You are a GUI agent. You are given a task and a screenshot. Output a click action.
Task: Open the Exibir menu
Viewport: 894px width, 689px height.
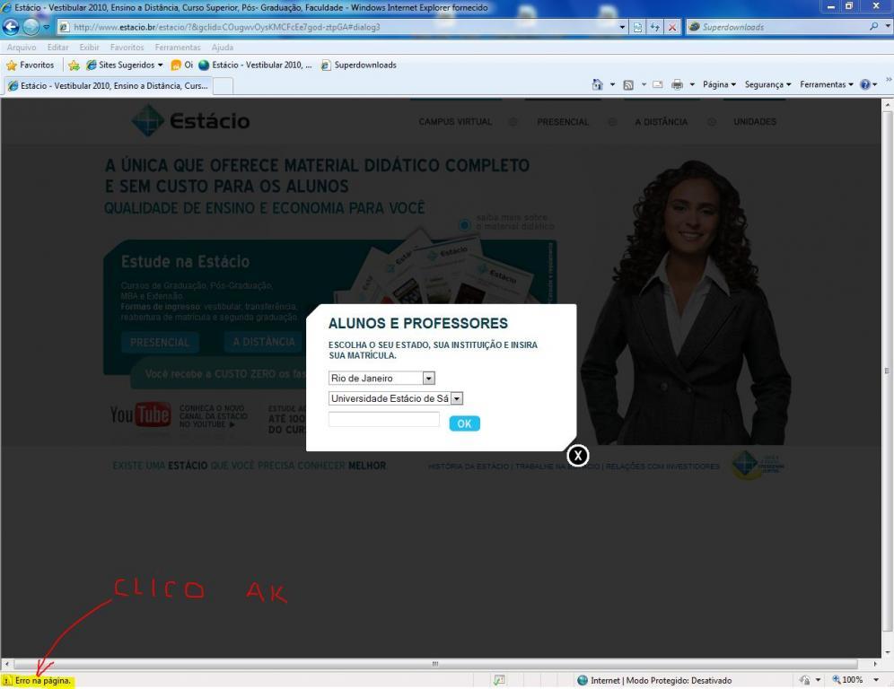pyautogui.click(x=89, y=48)
